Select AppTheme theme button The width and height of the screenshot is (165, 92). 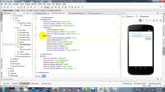coord(144,16)
